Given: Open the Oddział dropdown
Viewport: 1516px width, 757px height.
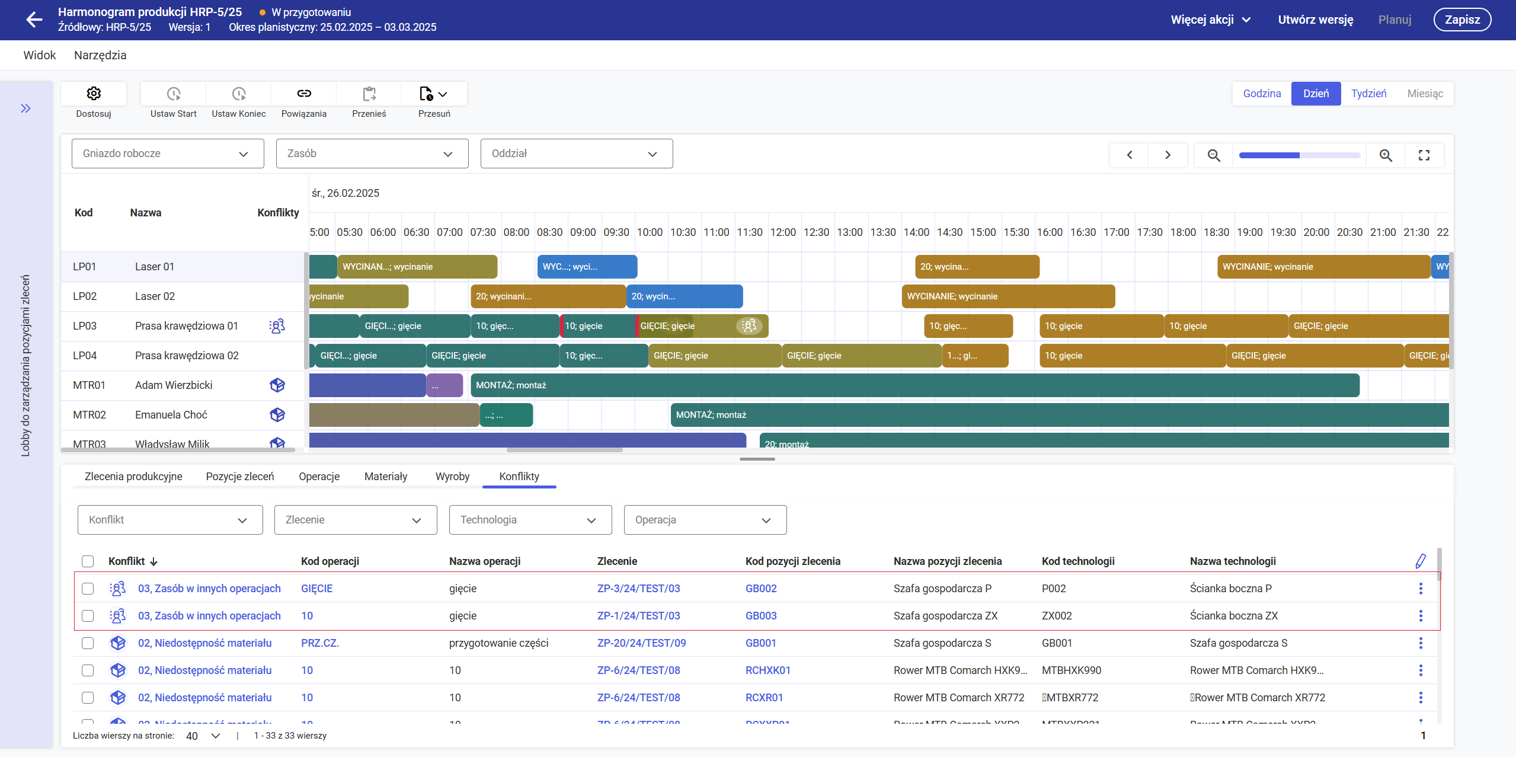Looking at the screenshot, I should (x=577, y=154).
